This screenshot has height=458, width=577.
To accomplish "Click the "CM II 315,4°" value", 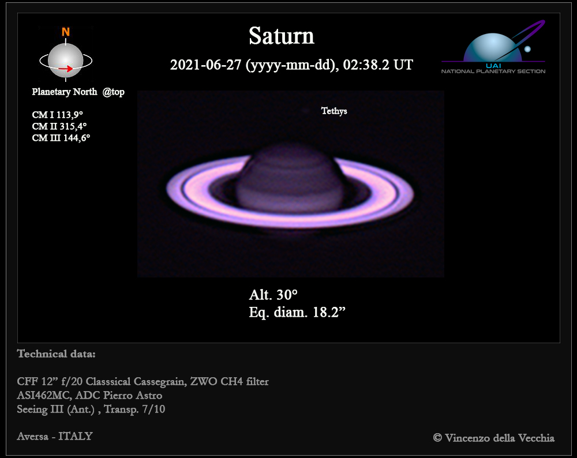I will click(x=59, y=126).
